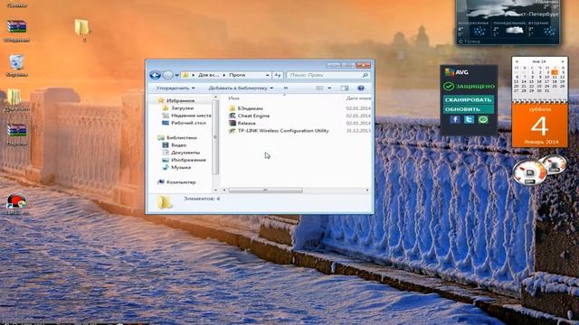Open Explorer help with the question mark icon
579x325 pixels.
[361, 88]
